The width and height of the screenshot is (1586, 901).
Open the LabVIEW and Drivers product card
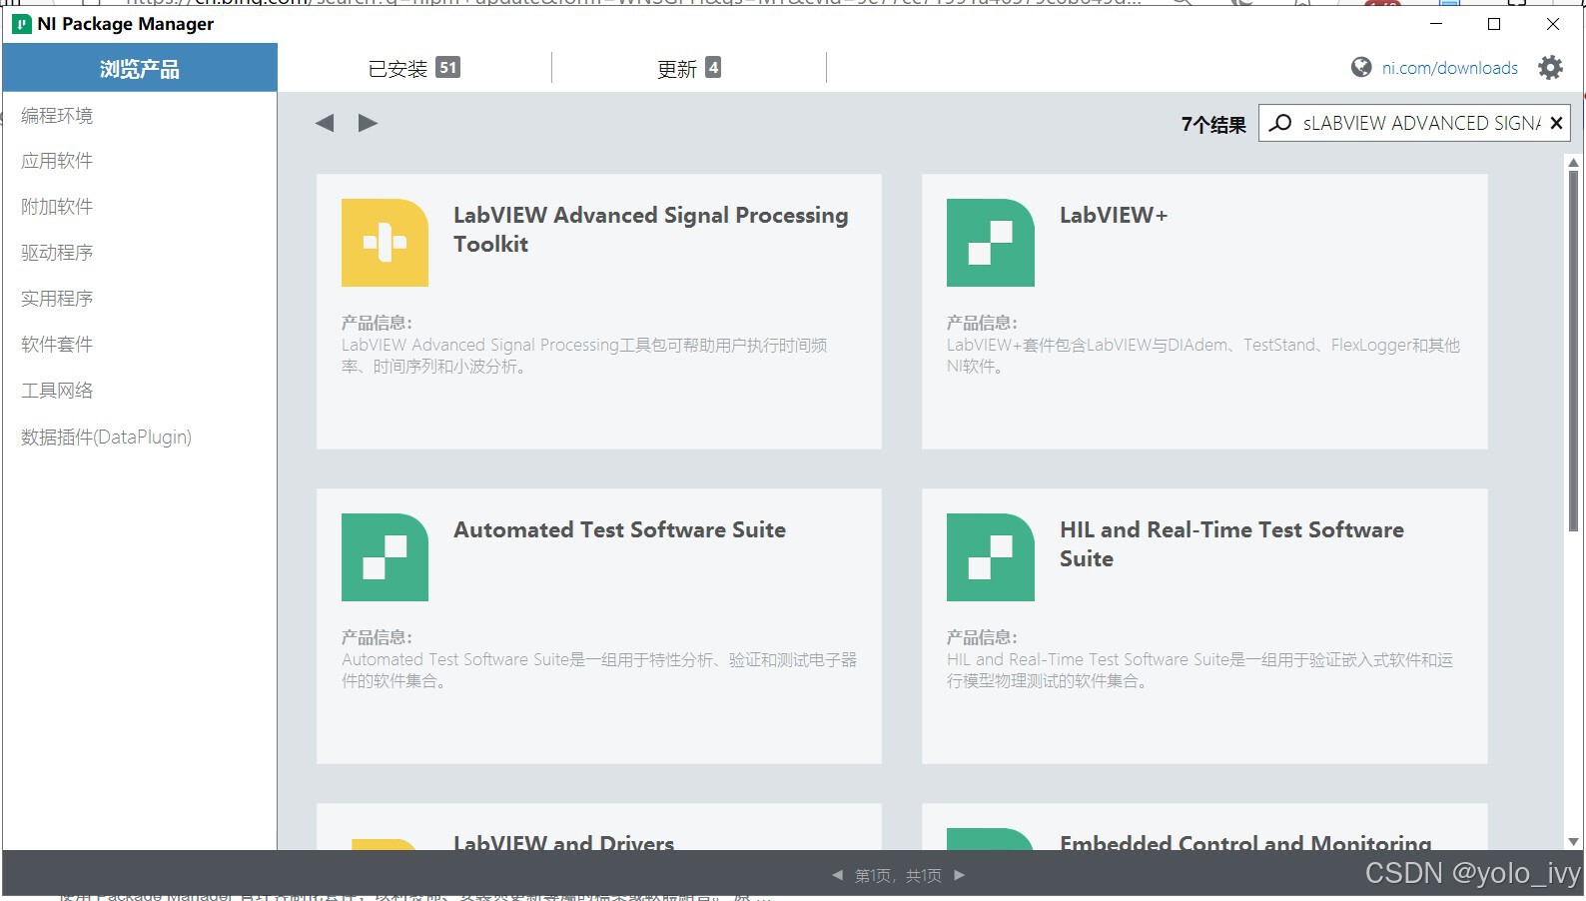599,827
